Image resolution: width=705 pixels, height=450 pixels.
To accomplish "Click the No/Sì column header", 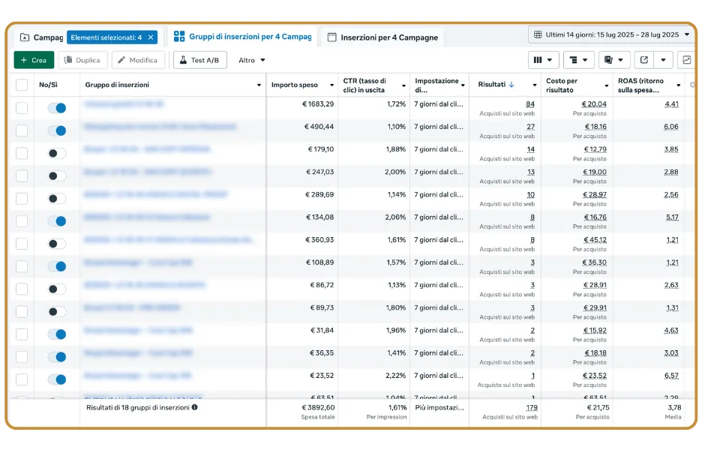I will (48, 85).
